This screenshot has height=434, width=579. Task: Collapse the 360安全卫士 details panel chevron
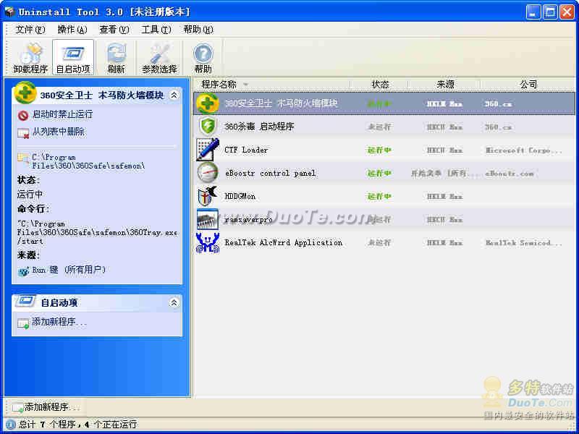(174, 95)
